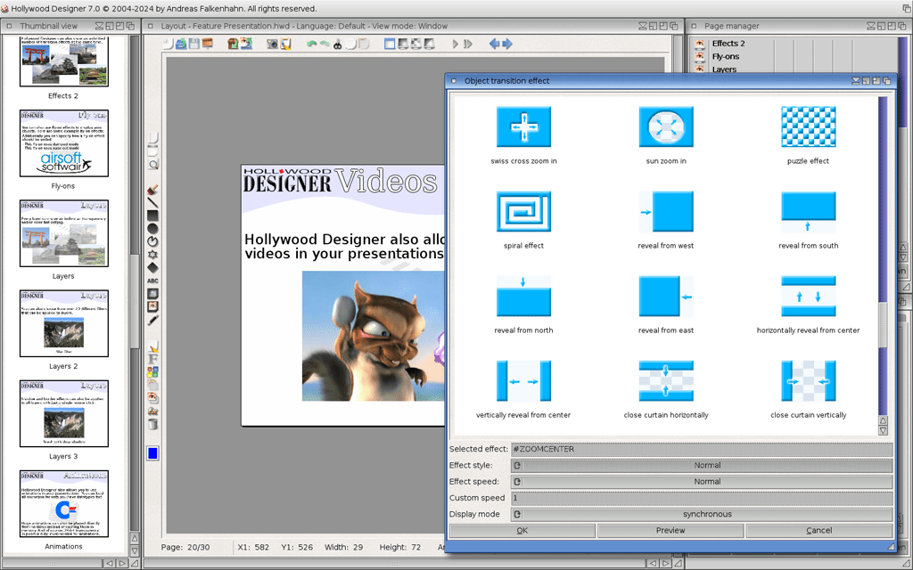This screenshot has width=913, height=570.
Task: Select Fly-ons in the Page manager list
Action: [726, 56]
